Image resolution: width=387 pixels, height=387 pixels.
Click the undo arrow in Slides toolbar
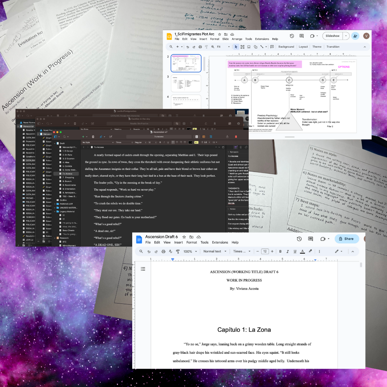187,47
